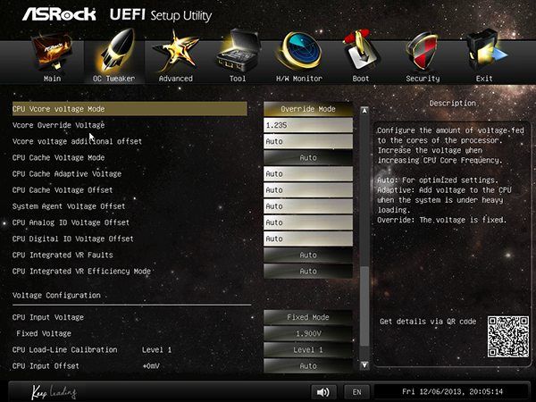Image resolution: width=536 pixels, height=402 pixels.
Task: Select CPU Integrated VR Efficiency Mode label
Action: 81,272
